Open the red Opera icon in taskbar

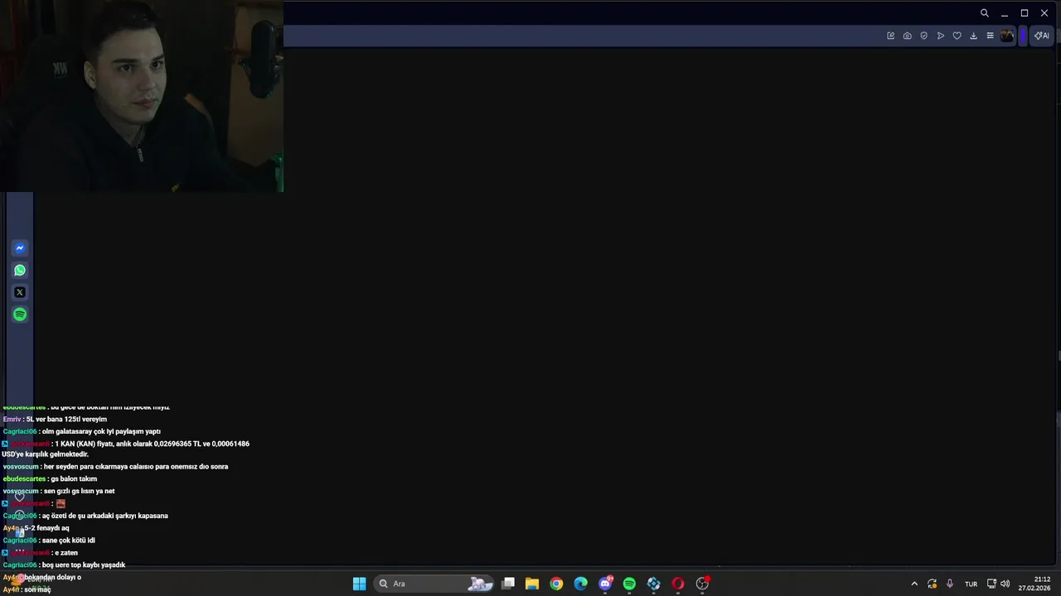point(678,584)
